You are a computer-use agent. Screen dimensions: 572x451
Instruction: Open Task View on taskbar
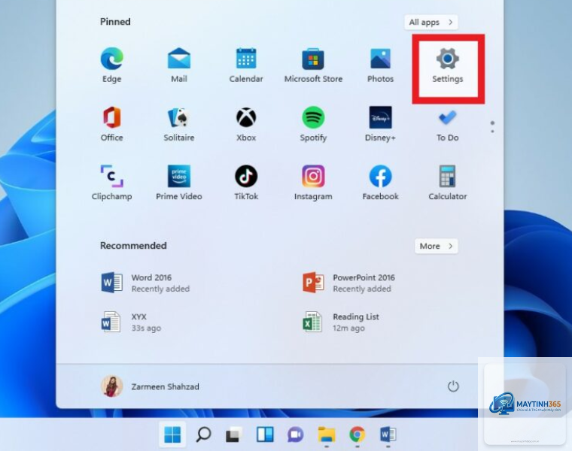[234, 434]
